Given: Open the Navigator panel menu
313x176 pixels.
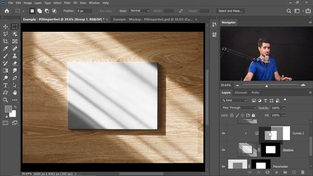Looking at the screenshot, I should coord(310,22).
